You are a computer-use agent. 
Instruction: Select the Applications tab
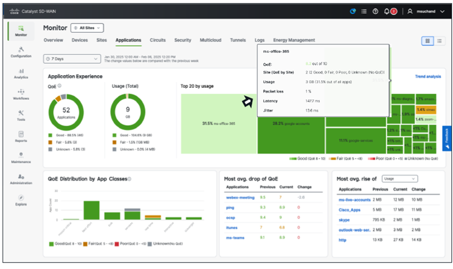(128, 40)
